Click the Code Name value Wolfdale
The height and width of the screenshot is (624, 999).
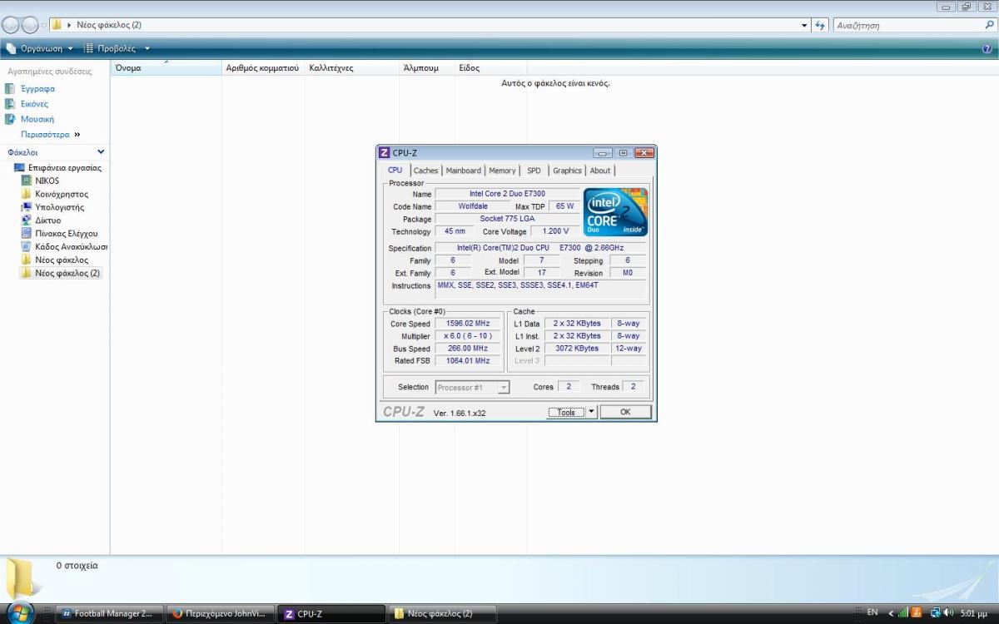pos(473,206)
